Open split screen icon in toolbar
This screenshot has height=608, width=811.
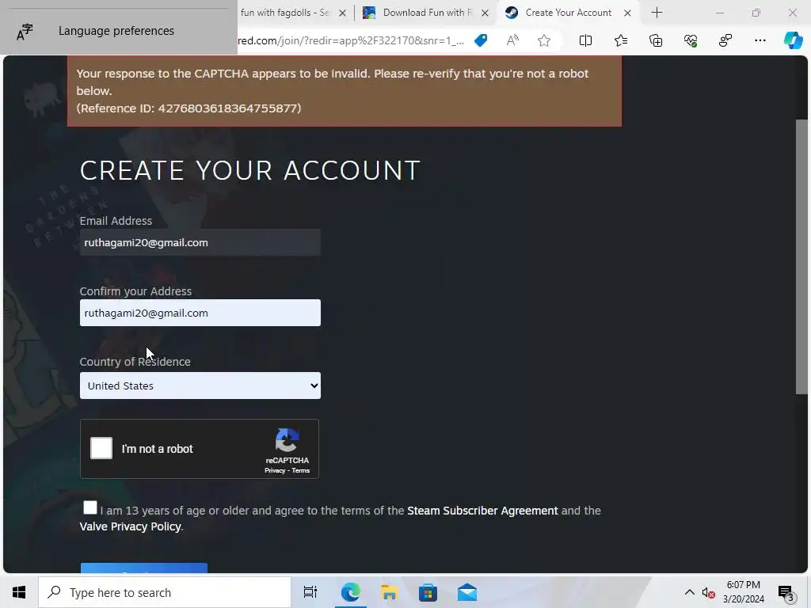pos(585,40)
